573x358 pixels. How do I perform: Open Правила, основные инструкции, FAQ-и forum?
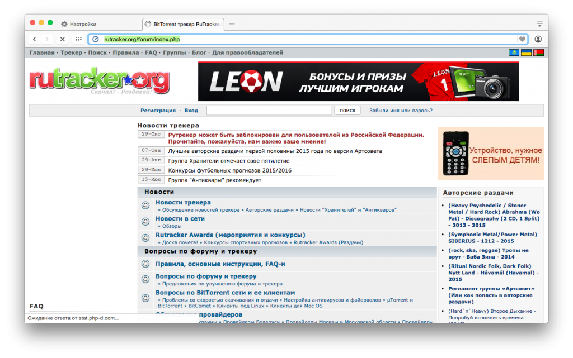point(220,264)
